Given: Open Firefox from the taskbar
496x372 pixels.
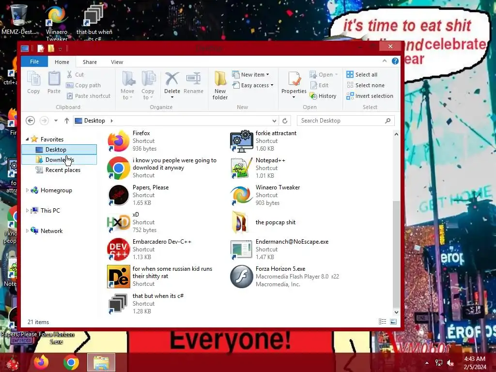Looking at the screenshot, I should point(42,362).
